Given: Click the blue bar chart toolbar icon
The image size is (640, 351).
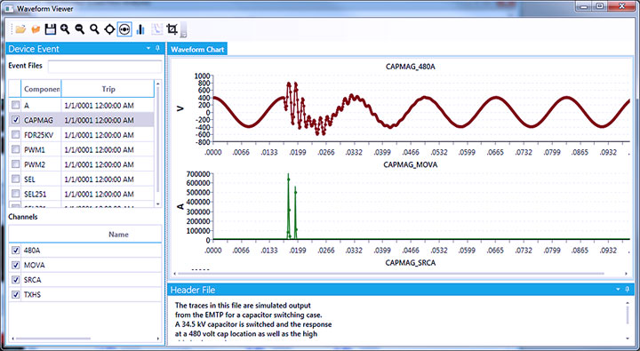Looking at the screenshot, I should tap(140, 29).
